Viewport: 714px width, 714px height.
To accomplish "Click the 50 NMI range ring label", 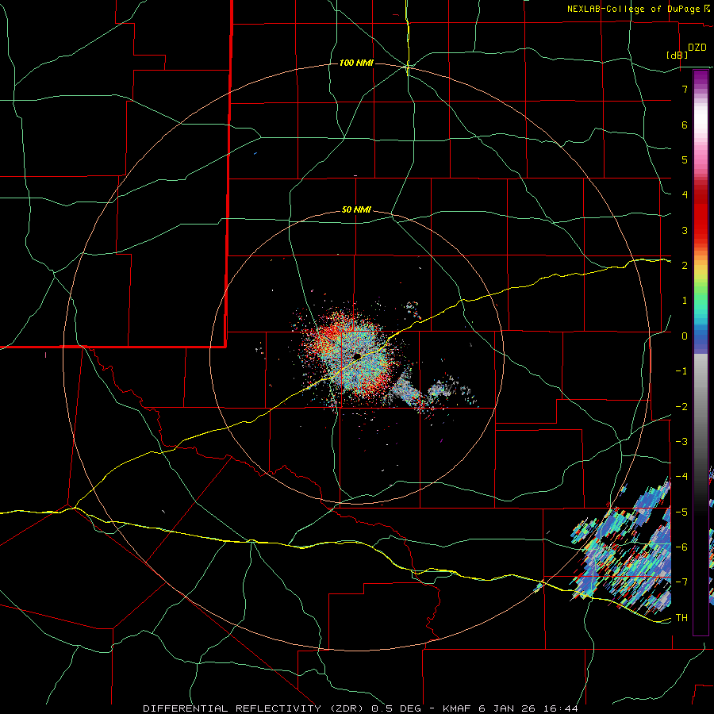I will point(356,209).
